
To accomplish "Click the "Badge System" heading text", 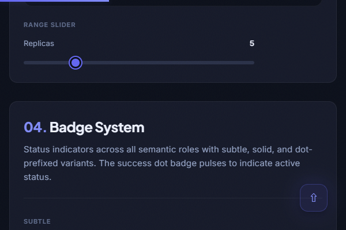I will (97, 127).
